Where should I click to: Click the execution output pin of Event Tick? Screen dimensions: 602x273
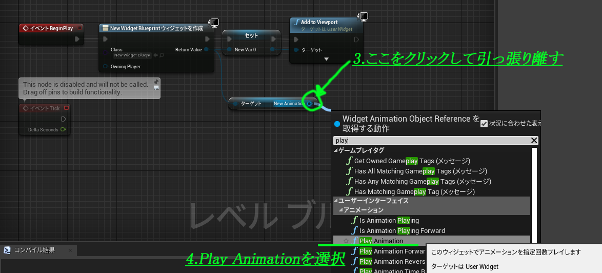[x=64, y=119]
